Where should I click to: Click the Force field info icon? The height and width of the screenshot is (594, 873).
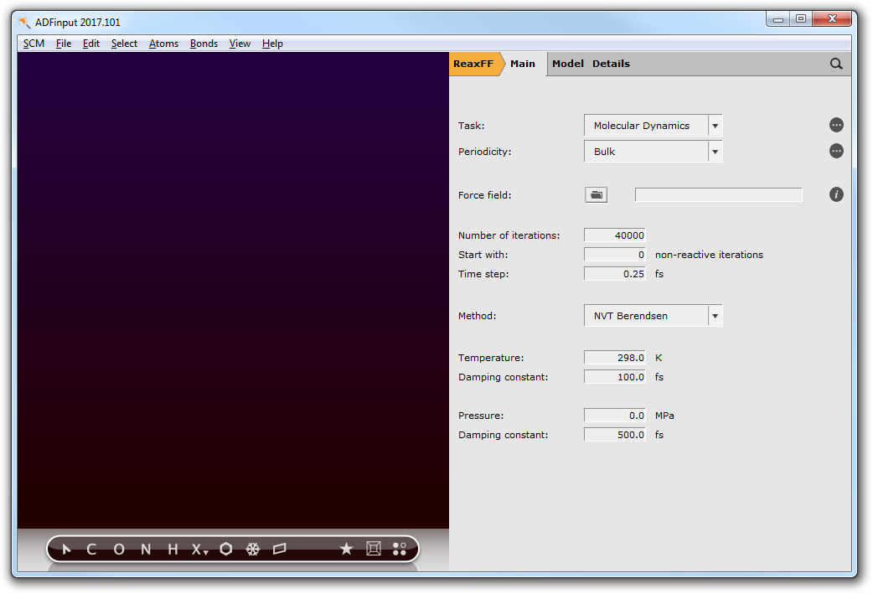pyautogui.click(x=835, y=195)
